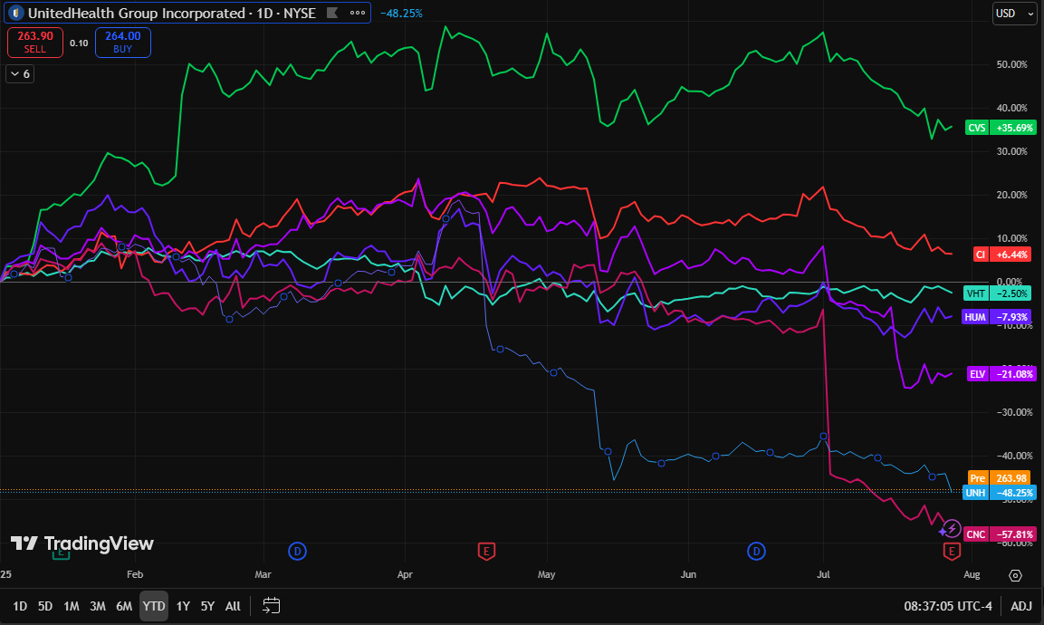Click the red earnings E marker near April

[x=487, y=551]
